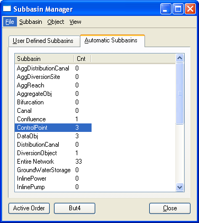The height and width of the screenshot is (223, 199).
Task: Sort by the Subbasin column header
Action: point(44,59)
